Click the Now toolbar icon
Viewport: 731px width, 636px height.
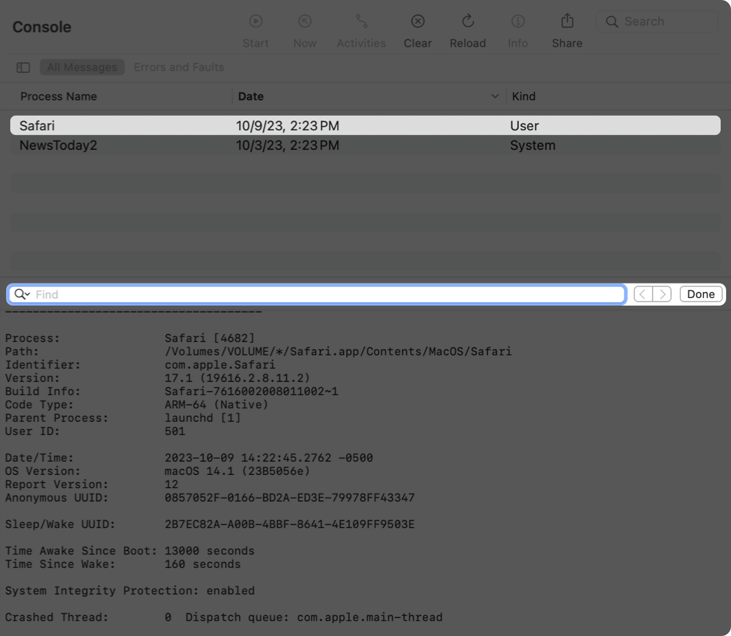coord(304,22)
